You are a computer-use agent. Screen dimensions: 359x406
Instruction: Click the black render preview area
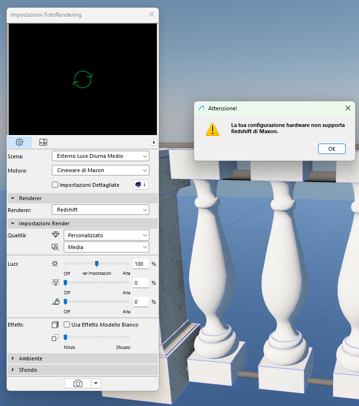[83, 79]
